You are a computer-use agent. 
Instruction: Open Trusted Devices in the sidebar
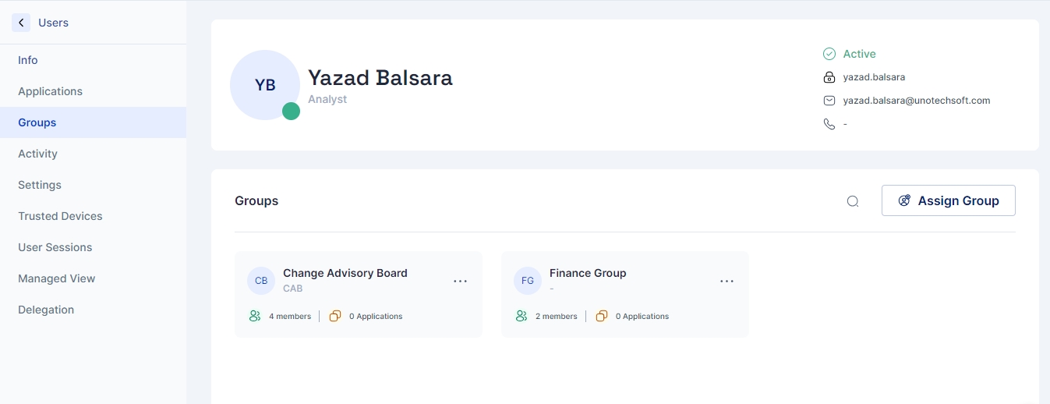[60, 216]
